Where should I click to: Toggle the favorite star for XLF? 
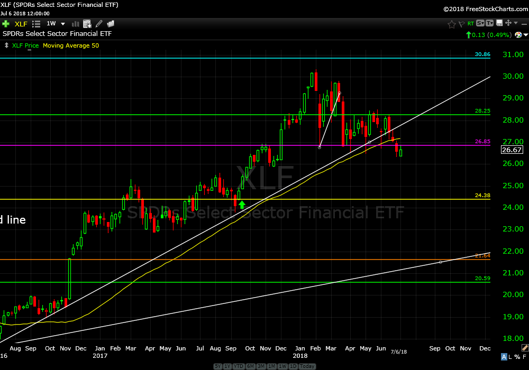click(451, 24)
